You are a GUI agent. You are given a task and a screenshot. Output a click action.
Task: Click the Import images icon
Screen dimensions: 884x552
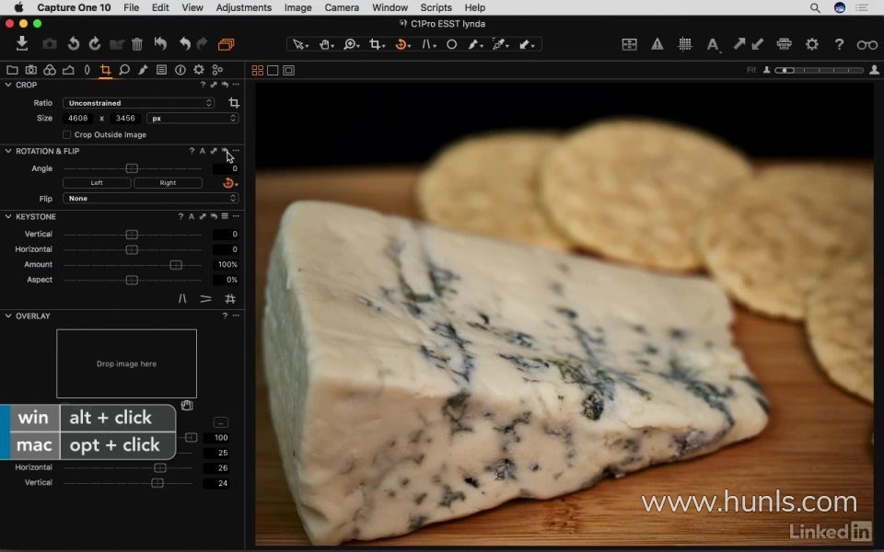22,43
